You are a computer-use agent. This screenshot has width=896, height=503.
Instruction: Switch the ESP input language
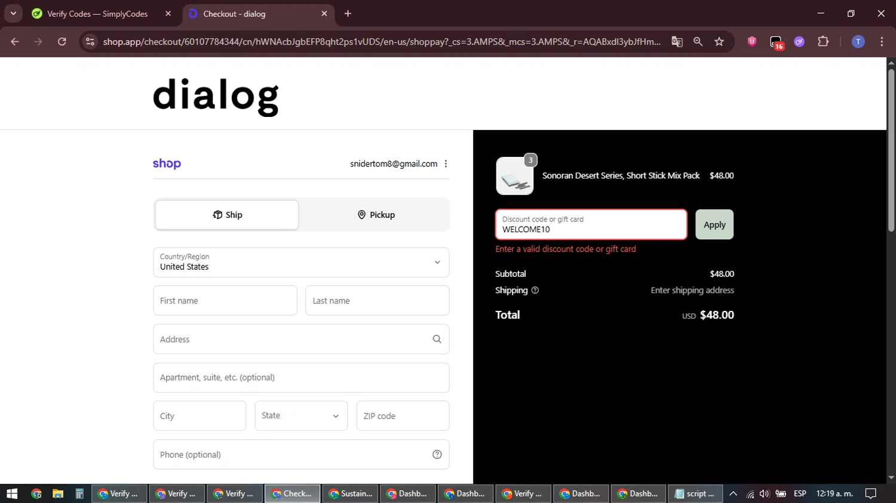800,493
